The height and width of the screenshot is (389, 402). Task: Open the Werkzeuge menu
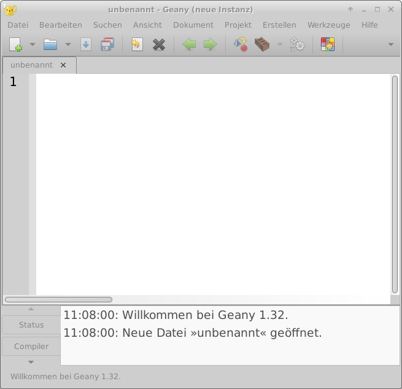(328, 25)
